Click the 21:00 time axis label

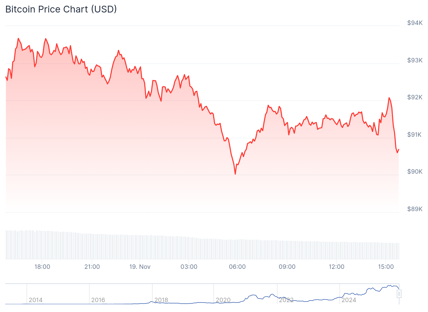(x=92, y=267)
